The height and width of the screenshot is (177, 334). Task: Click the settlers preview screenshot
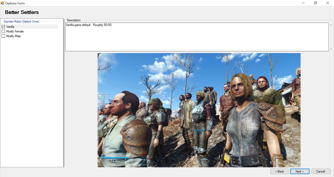click(199, 110)
